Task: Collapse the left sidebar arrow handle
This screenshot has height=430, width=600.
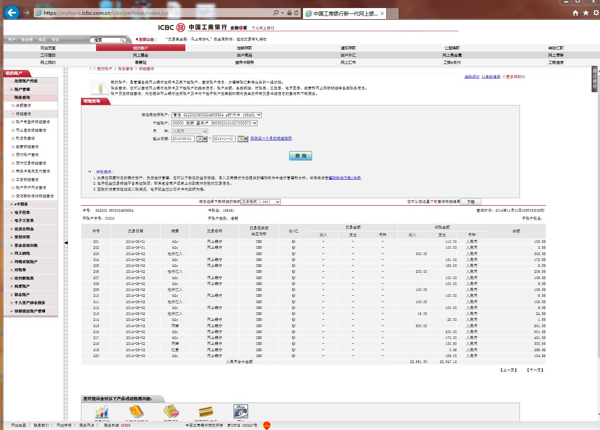Action: [66, 243]
